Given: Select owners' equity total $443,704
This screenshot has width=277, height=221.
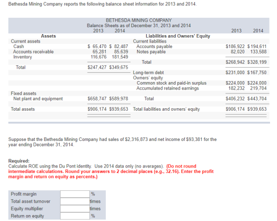Looking at the screenshot, I should point(257,98).
